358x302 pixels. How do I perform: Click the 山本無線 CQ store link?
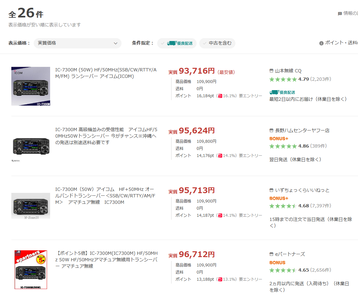pos(288,71)
